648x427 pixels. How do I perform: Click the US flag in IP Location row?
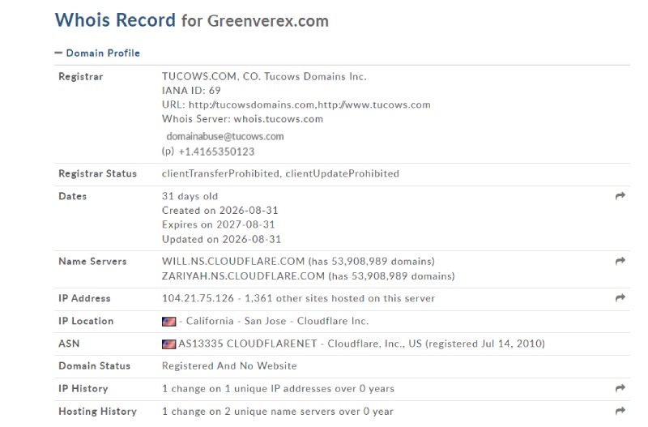pyautogui.click(x=168, y=321)
